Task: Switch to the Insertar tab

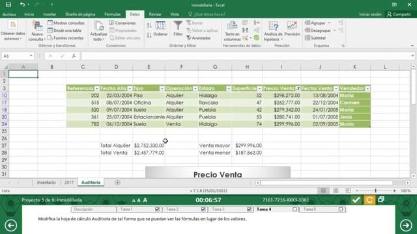Action: tap(50, 14)
